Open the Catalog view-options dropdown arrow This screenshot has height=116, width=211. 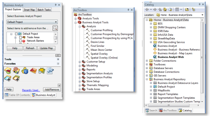pyautogui.click(x=181, y=10)
